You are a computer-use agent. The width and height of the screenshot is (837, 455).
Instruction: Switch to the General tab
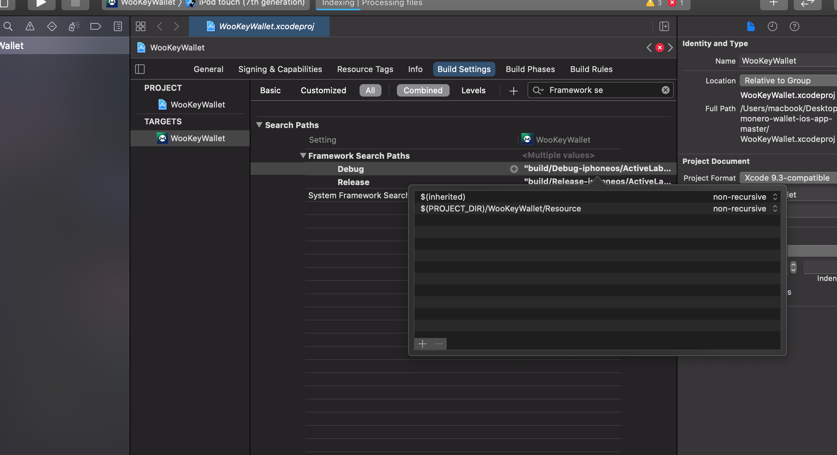click(x=208, y=69)
